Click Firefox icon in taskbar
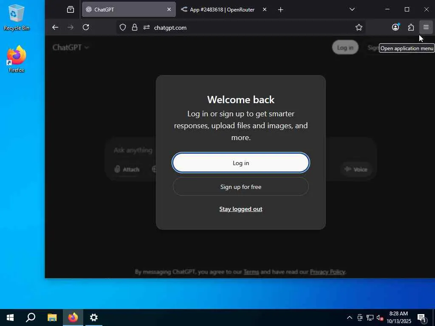This screenshot has height=326, width=435. tap(73, 318)
